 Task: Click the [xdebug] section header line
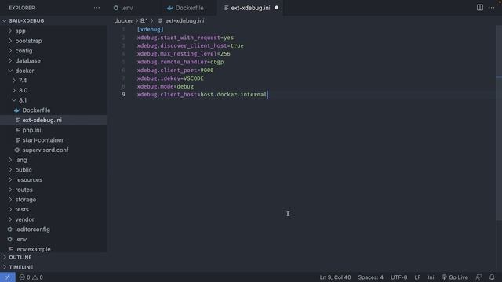point(150,30)
